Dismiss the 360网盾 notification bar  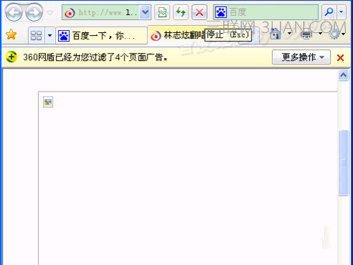(340, 57)
